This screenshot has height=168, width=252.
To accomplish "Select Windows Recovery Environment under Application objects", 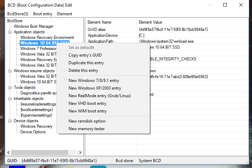I will pos(47,37).
